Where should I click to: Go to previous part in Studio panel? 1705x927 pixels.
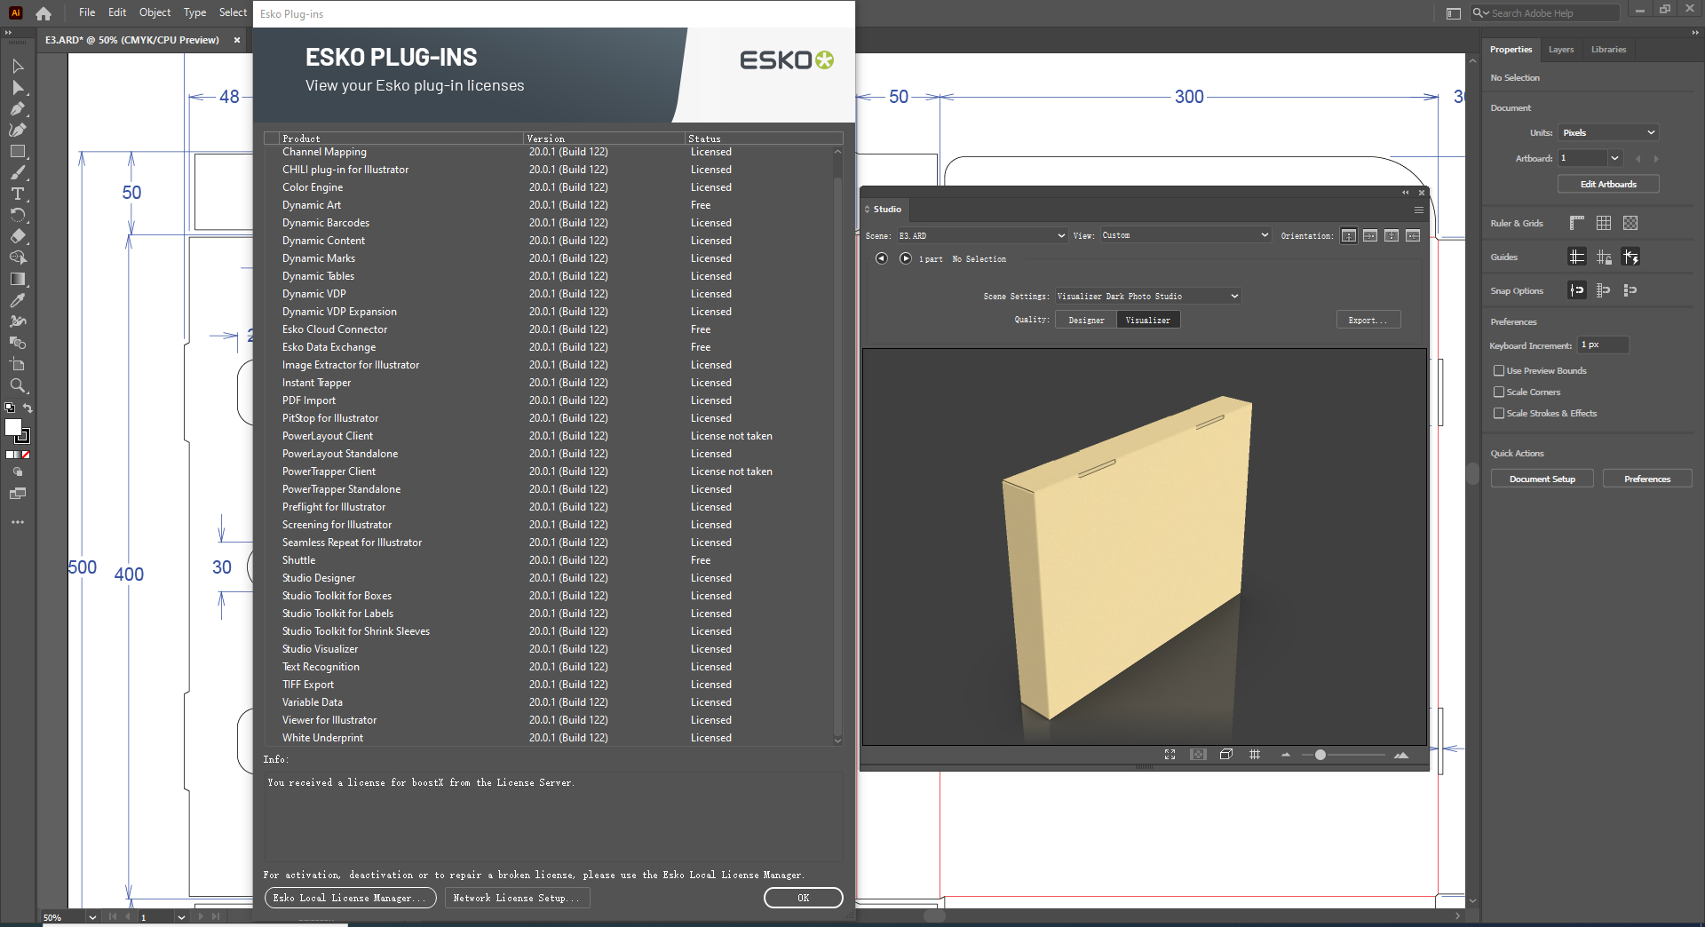pos(881,258)
